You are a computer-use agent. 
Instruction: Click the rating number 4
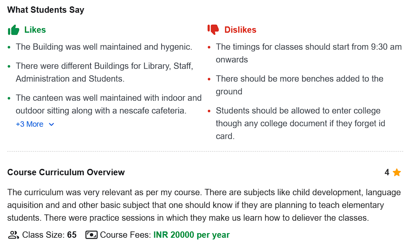(x=387, y=172)
